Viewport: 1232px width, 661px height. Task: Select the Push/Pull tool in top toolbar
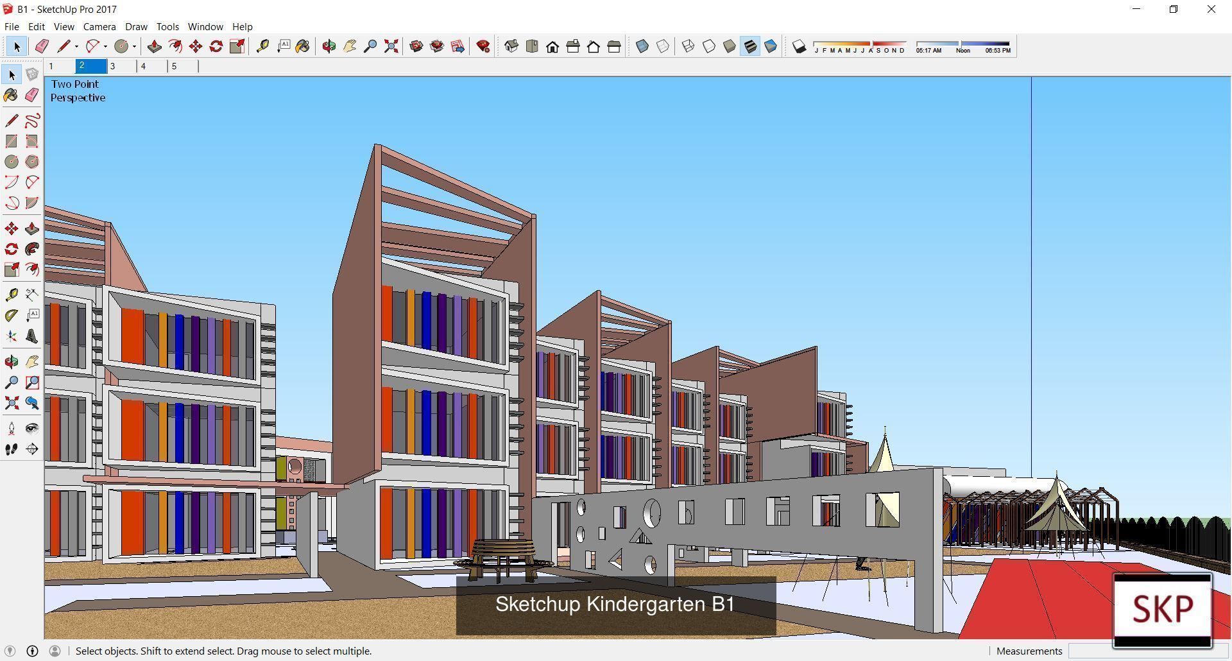(x=154, y=46)
